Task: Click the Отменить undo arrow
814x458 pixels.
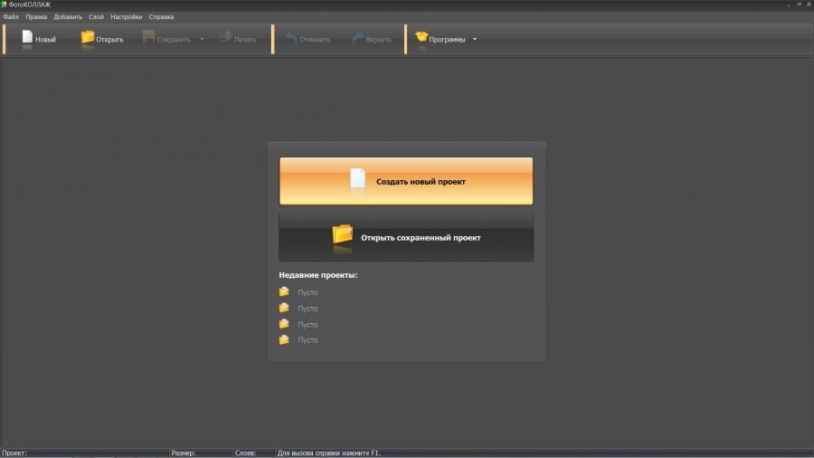Action: 291,39
